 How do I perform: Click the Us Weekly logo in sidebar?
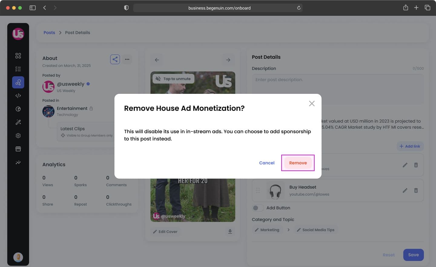tap(18, 34)
